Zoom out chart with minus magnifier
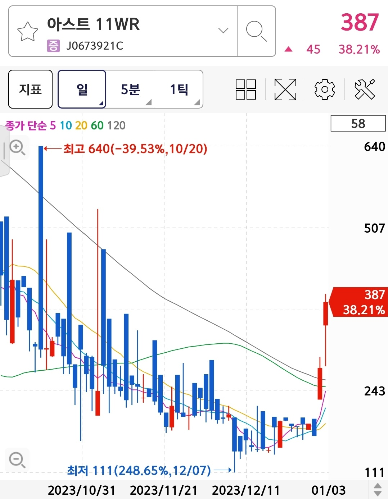388x499 pixels. (17, 460)
